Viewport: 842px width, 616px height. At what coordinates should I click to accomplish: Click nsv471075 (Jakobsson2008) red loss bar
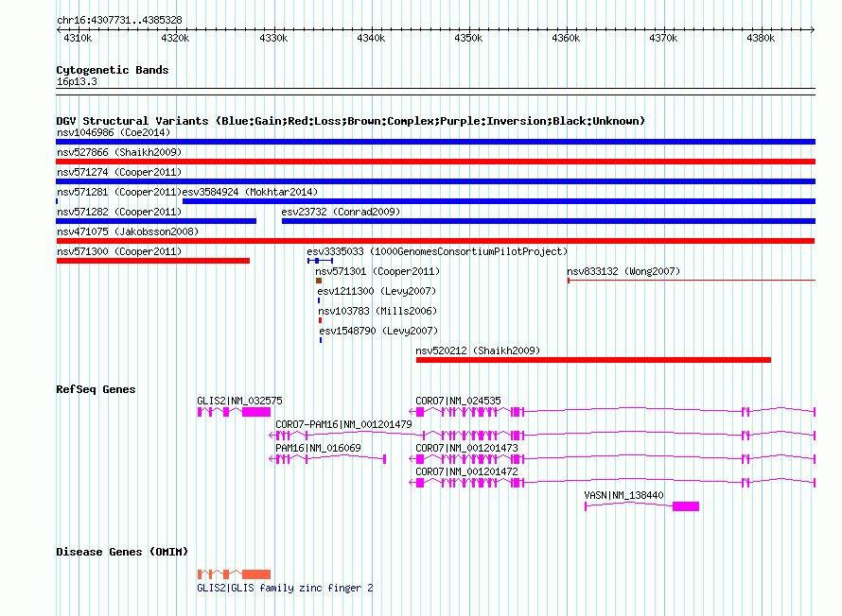tap(435, 241)
